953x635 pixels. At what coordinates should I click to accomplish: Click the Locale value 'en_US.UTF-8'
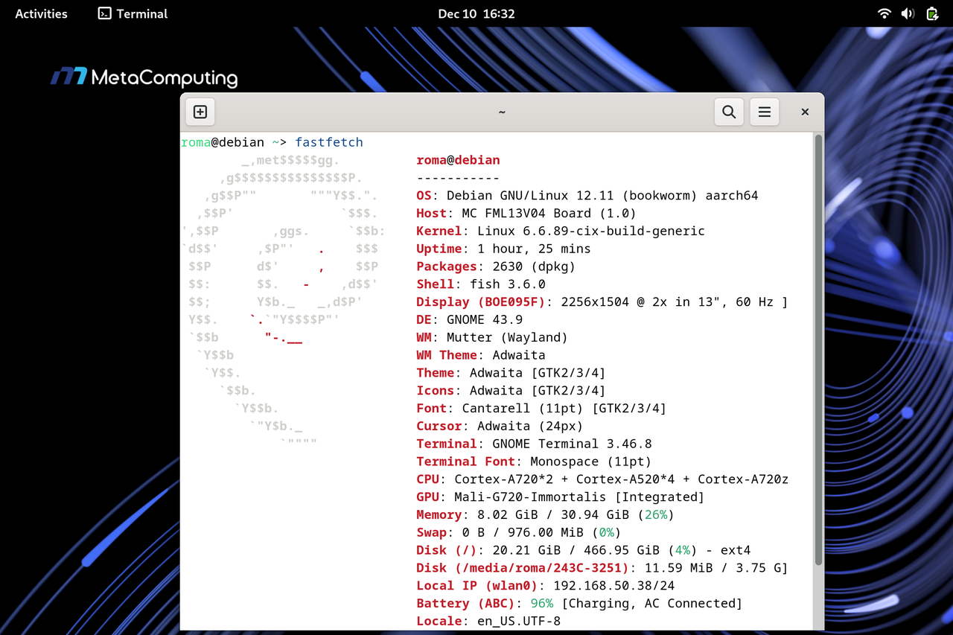[x=519, y=621]
